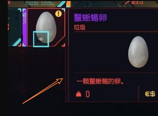This screenshot has height=116, width=158.
Task: Select the iguana egg inventory slot
Action: pyautogui.click(x=46, y=27)
